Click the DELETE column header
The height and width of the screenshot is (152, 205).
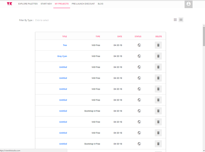tap(159, 36)
